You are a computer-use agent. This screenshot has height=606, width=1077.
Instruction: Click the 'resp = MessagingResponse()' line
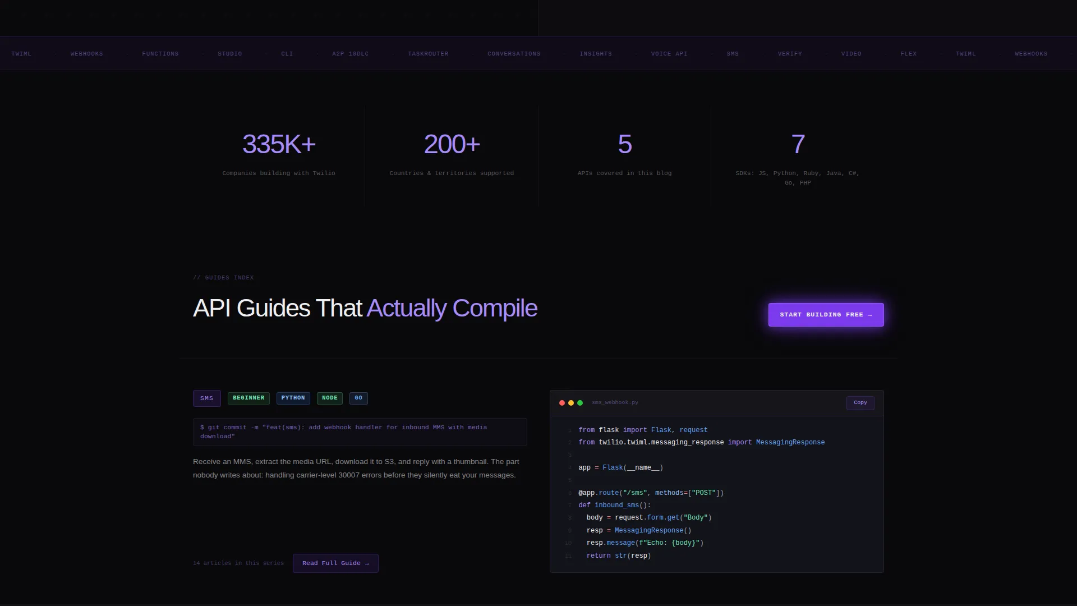(639, 531)
